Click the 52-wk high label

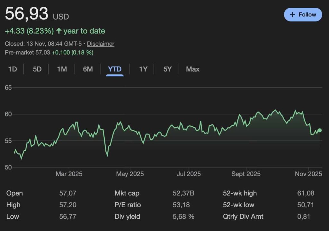[x=240, y=193]
